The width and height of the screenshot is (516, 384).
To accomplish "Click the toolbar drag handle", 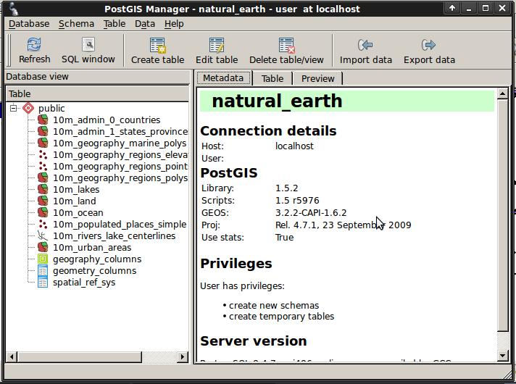I will 9,50.
